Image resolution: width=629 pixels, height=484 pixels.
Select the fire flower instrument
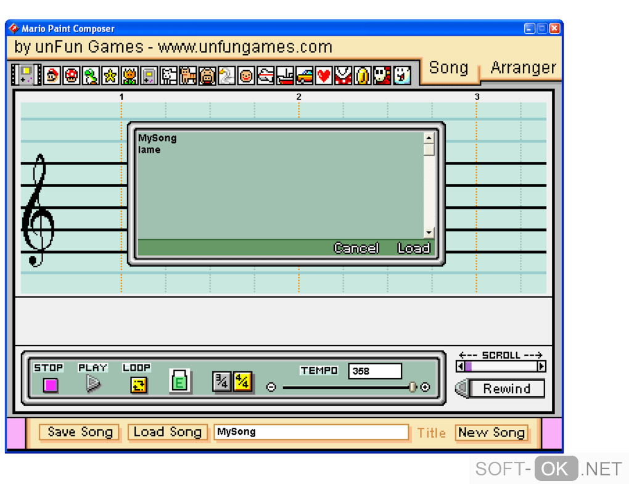click(x=129, y=75)
